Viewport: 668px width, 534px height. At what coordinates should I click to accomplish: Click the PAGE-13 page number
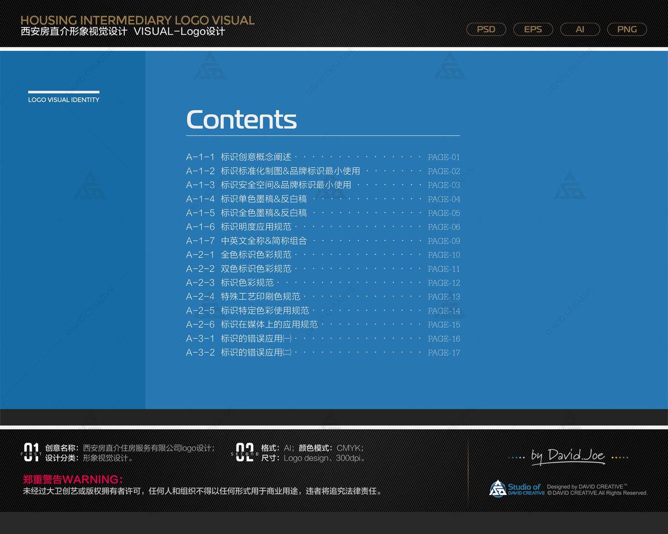click(x=444, y=297)
